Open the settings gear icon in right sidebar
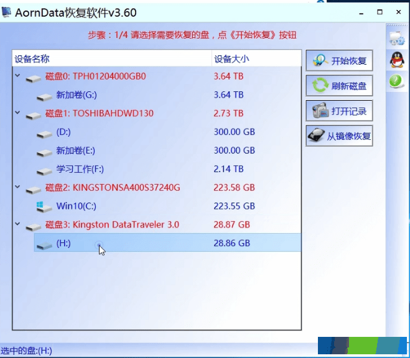Screen dimensions: 410x358 tap(397, 39)
